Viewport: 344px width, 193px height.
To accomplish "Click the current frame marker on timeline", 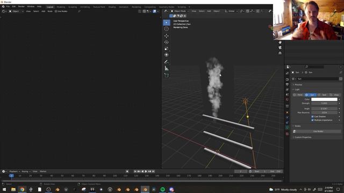I will coord(11,175).
